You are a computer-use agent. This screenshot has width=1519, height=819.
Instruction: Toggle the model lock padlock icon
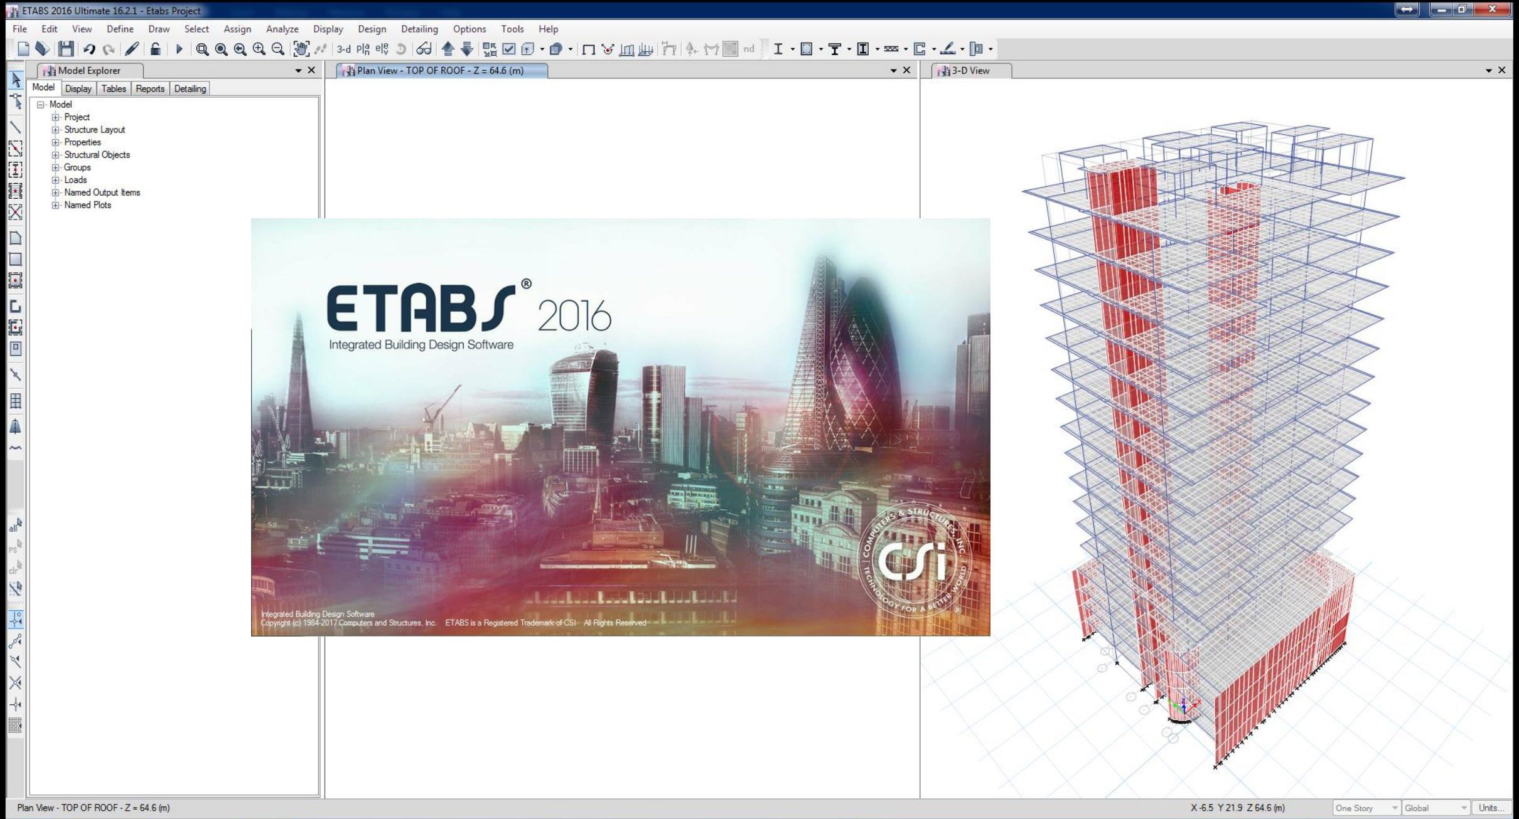point(154,49)
